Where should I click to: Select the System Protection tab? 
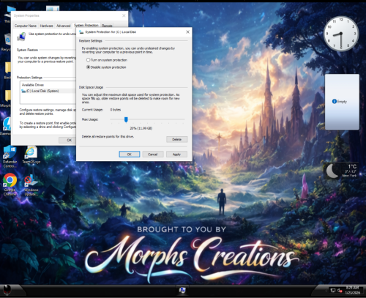[86, 25]
